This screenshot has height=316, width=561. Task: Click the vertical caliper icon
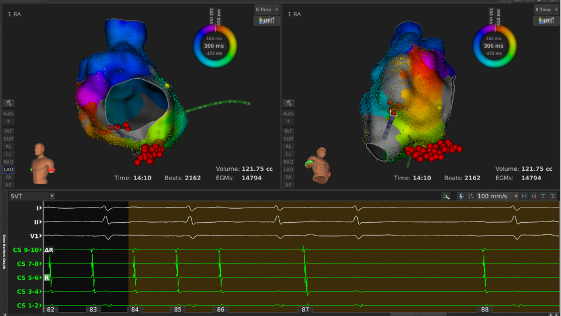(543, 196)
